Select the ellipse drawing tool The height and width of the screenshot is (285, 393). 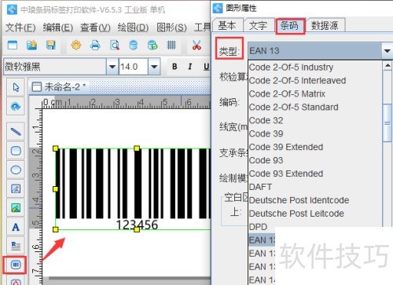[16, 170]
